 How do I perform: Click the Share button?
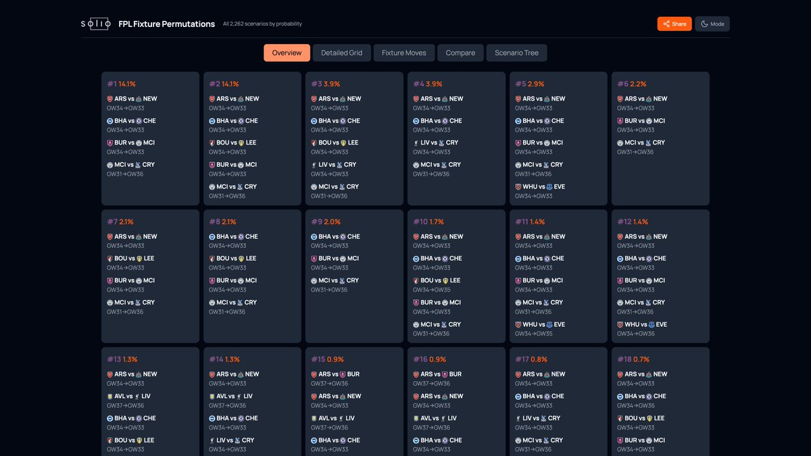pos(674,24)
